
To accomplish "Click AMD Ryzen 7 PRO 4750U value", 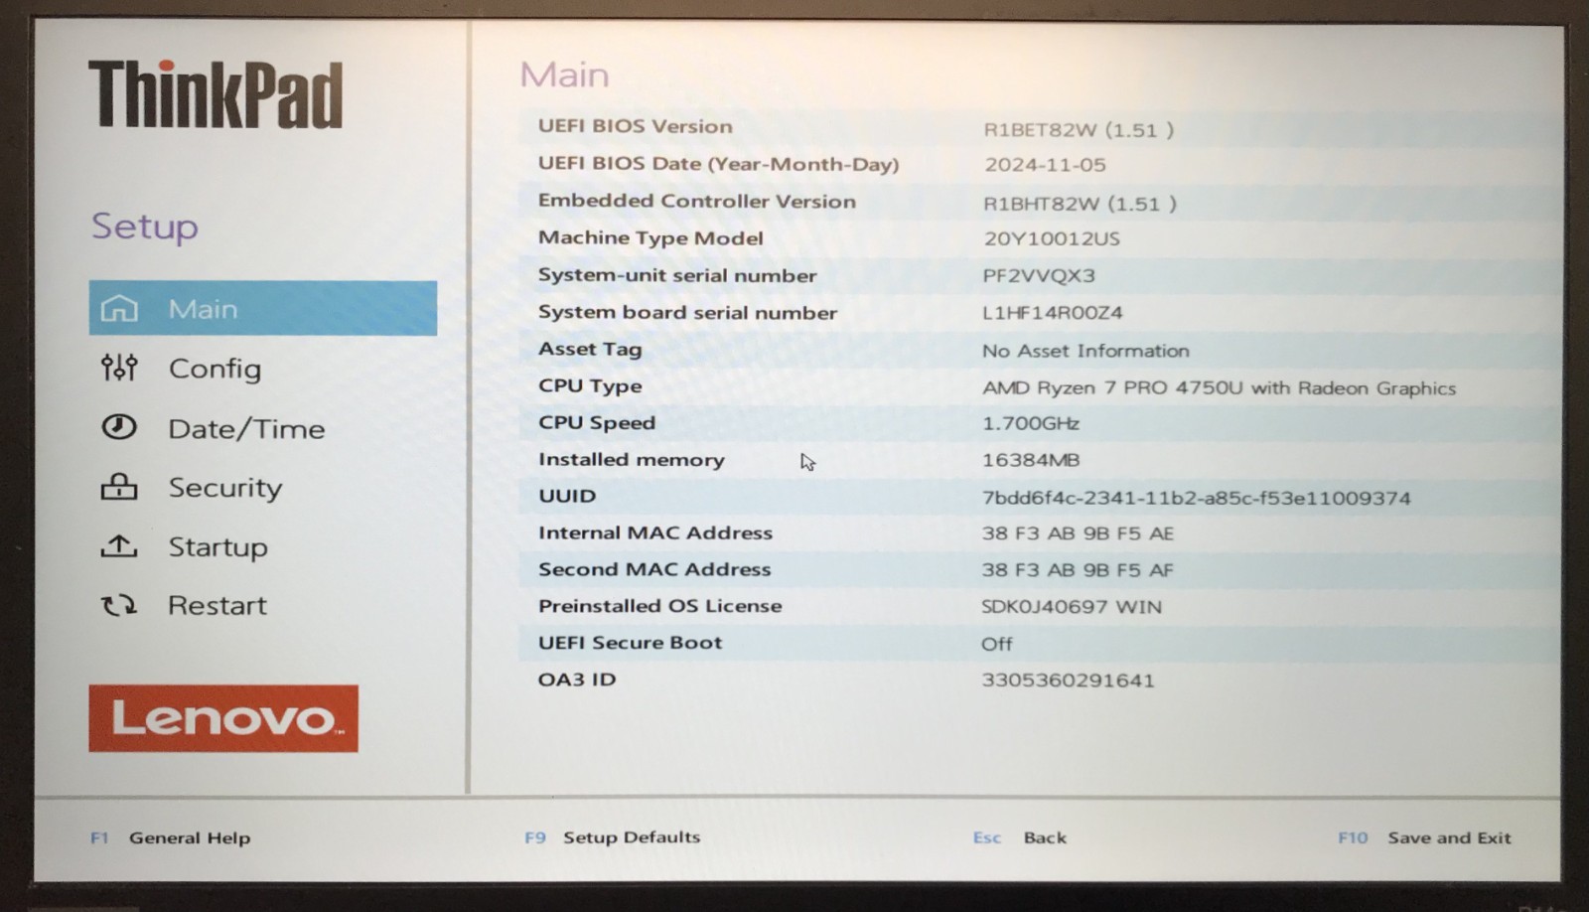I will [x=1219, y=388].
